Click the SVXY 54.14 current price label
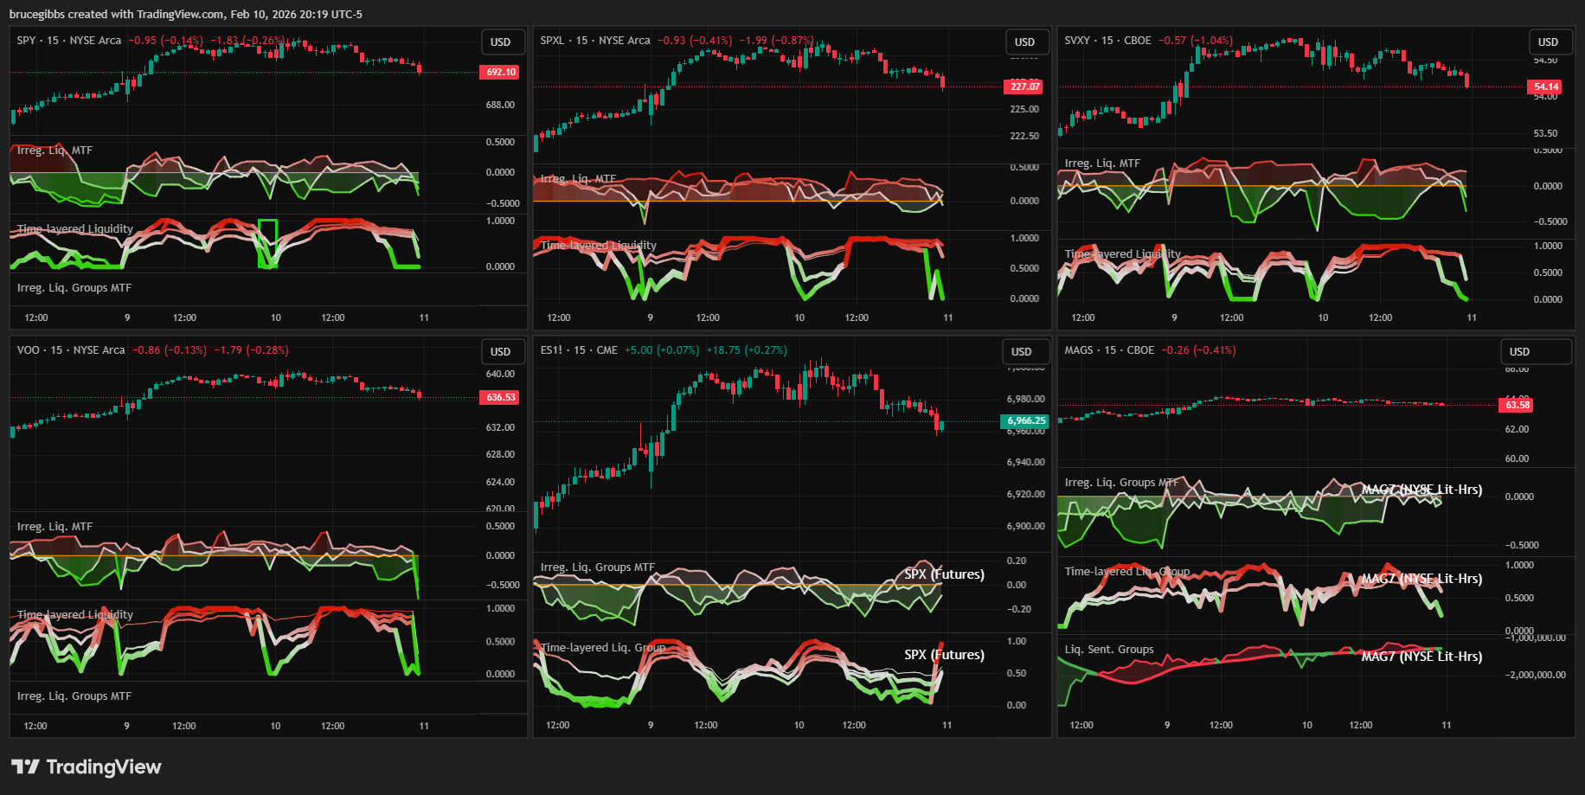This screenshot has height=795, width=1585. point(1545,87)
